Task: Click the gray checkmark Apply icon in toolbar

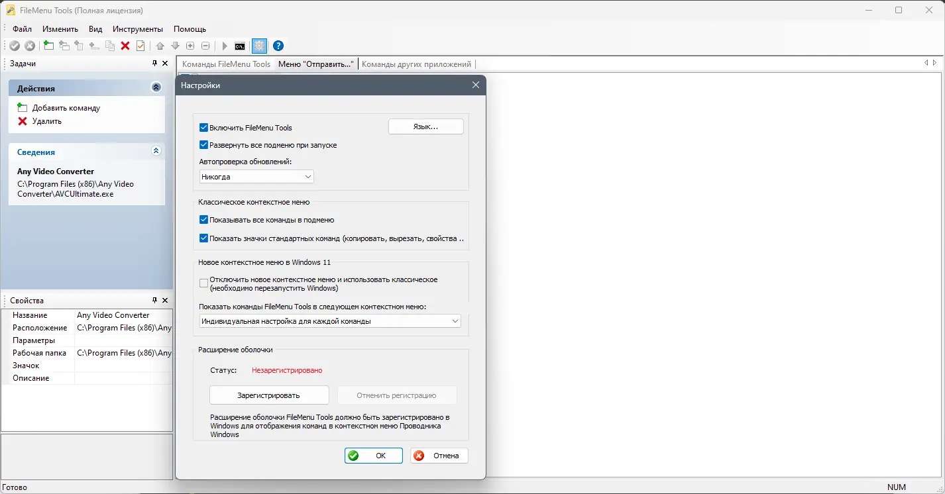Action: (x=15, y=46)
